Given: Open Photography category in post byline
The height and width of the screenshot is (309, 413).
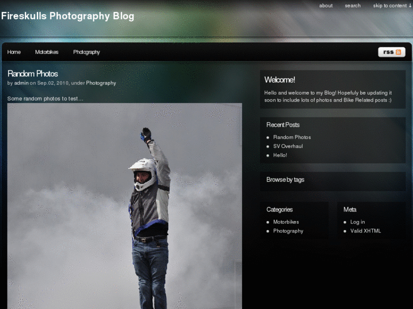Looking at the screenshot, I should pos(101,83).
